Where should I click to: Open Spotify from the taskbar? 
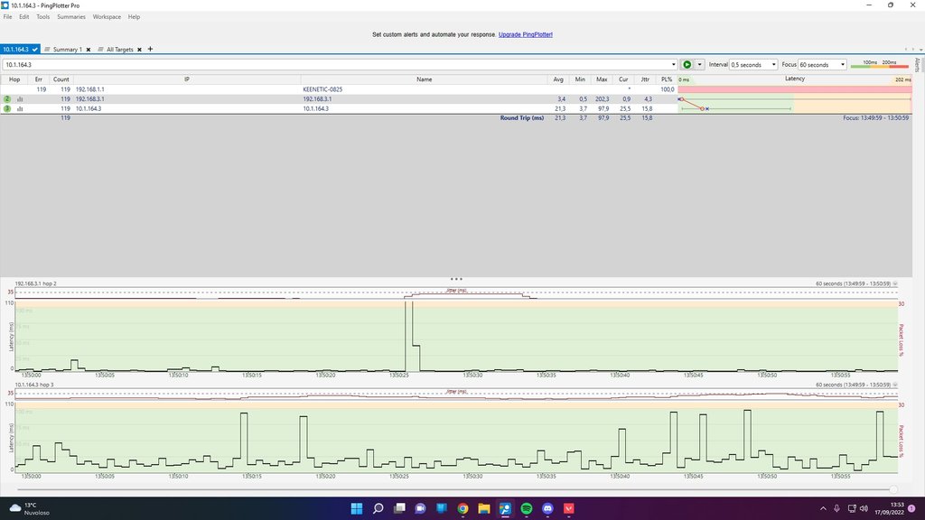click(527, 508)
